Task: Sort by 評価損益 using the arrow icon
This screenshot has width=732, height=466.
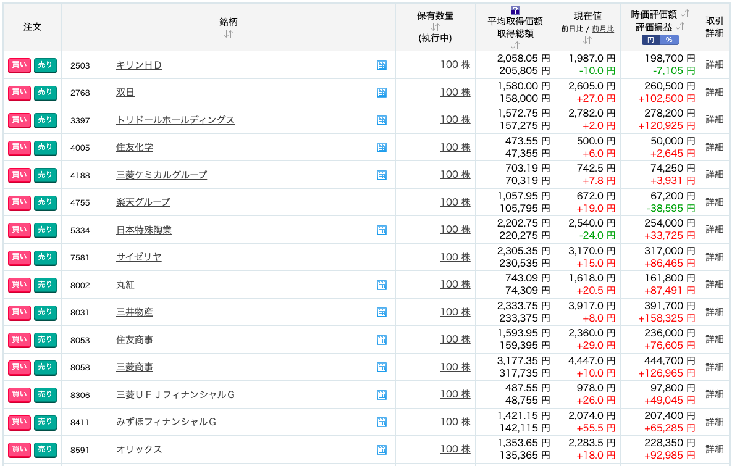Action: coord(680,27)
